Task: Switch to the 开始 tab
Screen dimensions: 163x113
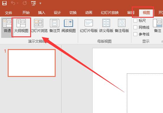Action: [x=26, y=13]
